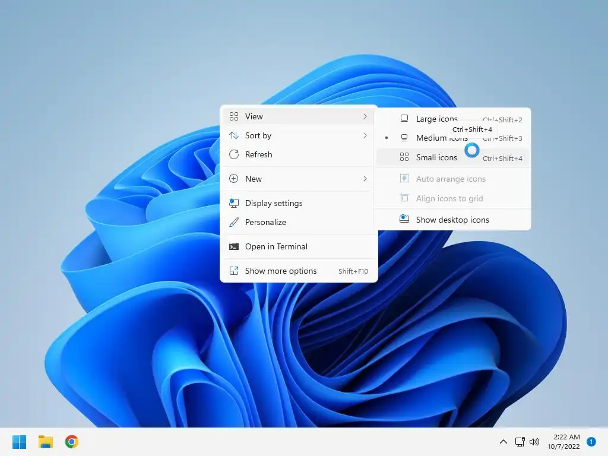This screenshot has height=456, width=608.
Task: Expand the Sort by chevron arrow
Action: coord(365,135)
